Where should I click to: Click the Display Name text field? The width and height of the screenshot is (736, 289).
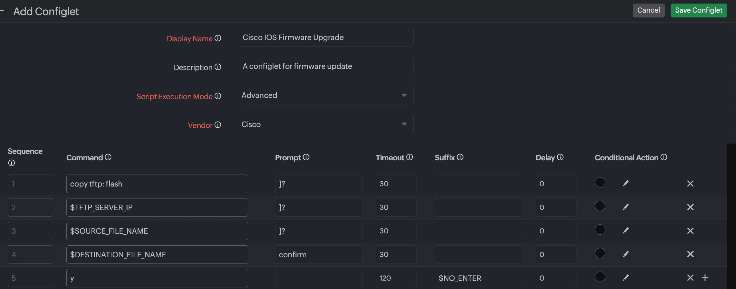[x=326, y=37]
